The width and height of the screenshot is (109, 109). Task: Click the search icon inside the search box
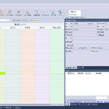(x=108, y=97)
